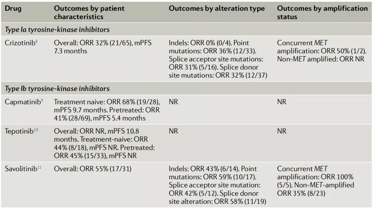This screenshot has height=209, width=377.
Task: Click the "Type Ib tyrosine-kinase inhibitors" section row
Action: click(x=57, y=88)
